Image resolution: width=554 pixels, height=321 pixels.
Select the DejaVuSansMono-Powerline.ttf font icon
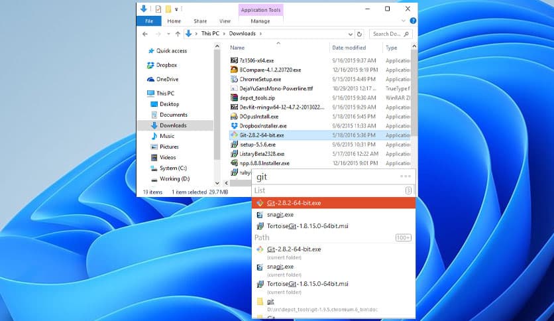point(234,88)
